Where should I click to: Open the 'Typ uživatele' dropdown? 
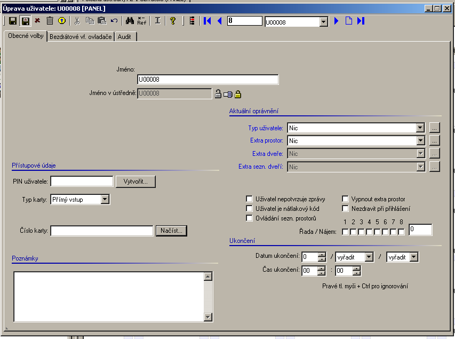point(420,128)
